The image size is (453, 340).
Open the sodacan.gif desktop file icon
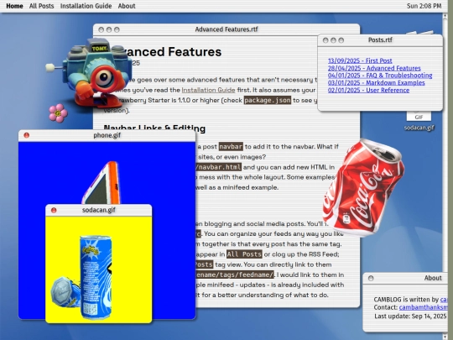coord(419,122)
